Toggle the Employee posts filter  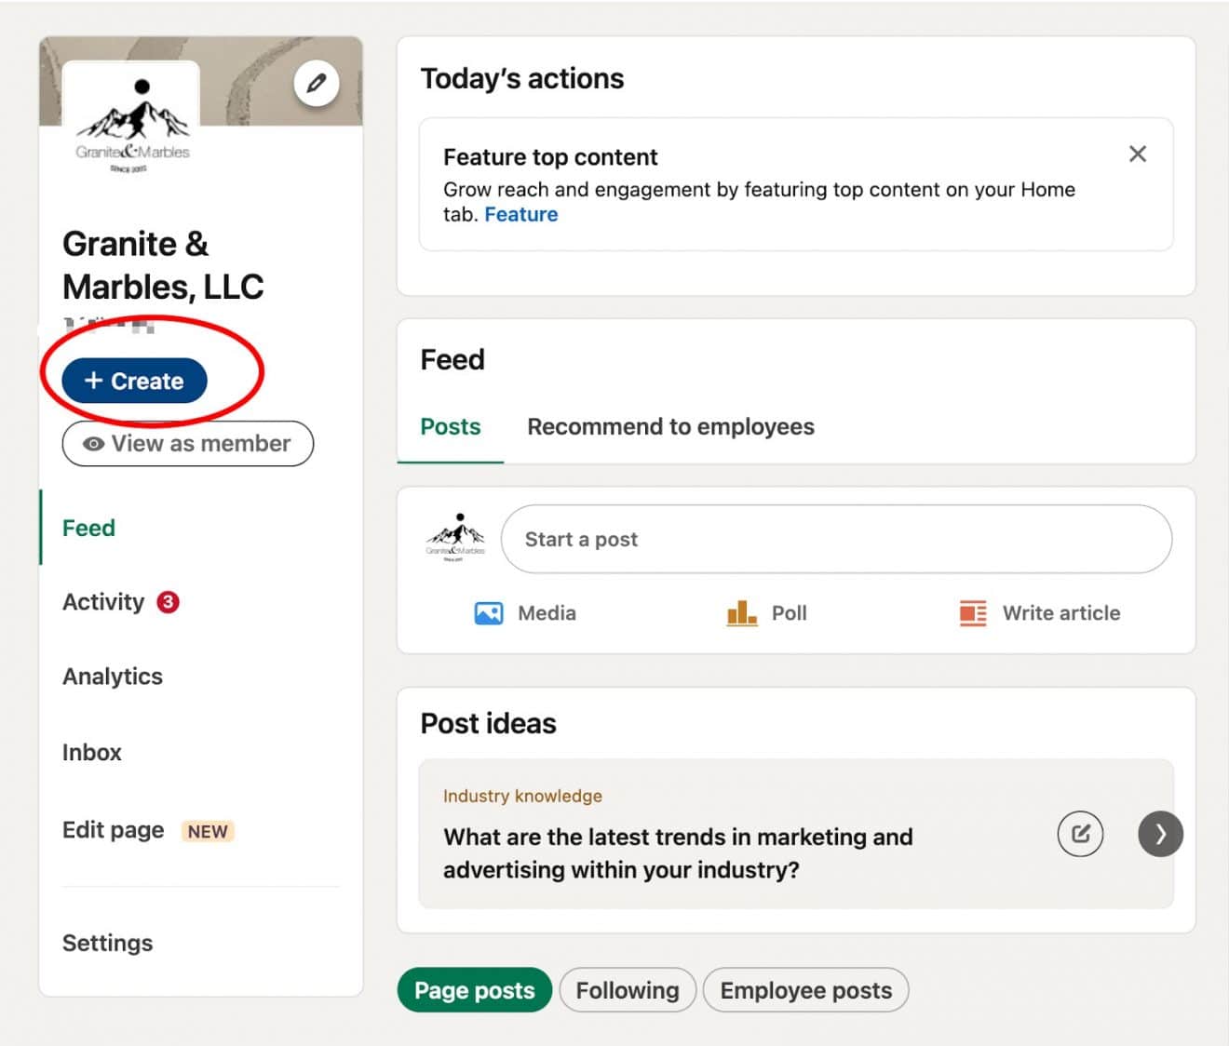click(x=805, y=990)
